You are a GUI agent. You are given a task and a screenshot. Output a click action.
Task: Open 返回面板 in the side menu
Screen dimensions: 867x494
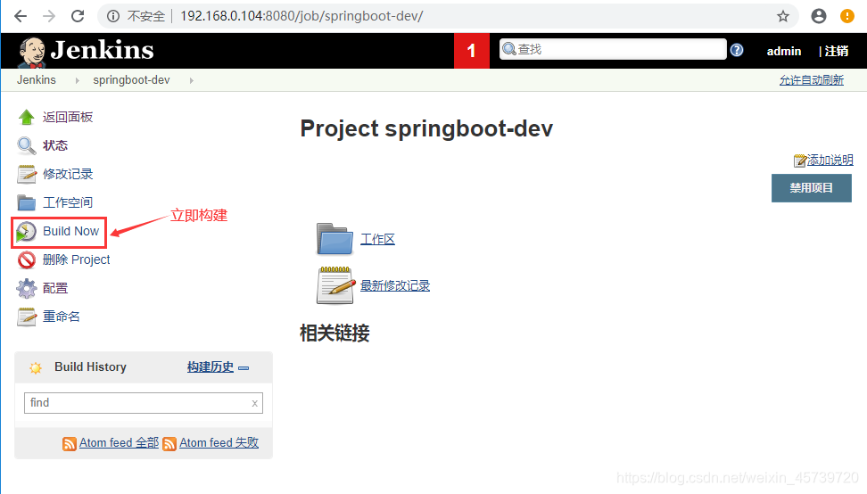68,117
